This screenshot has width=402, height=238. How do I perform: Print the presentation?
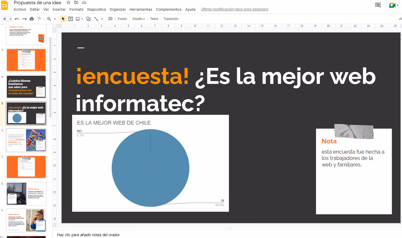pos(32,19)
